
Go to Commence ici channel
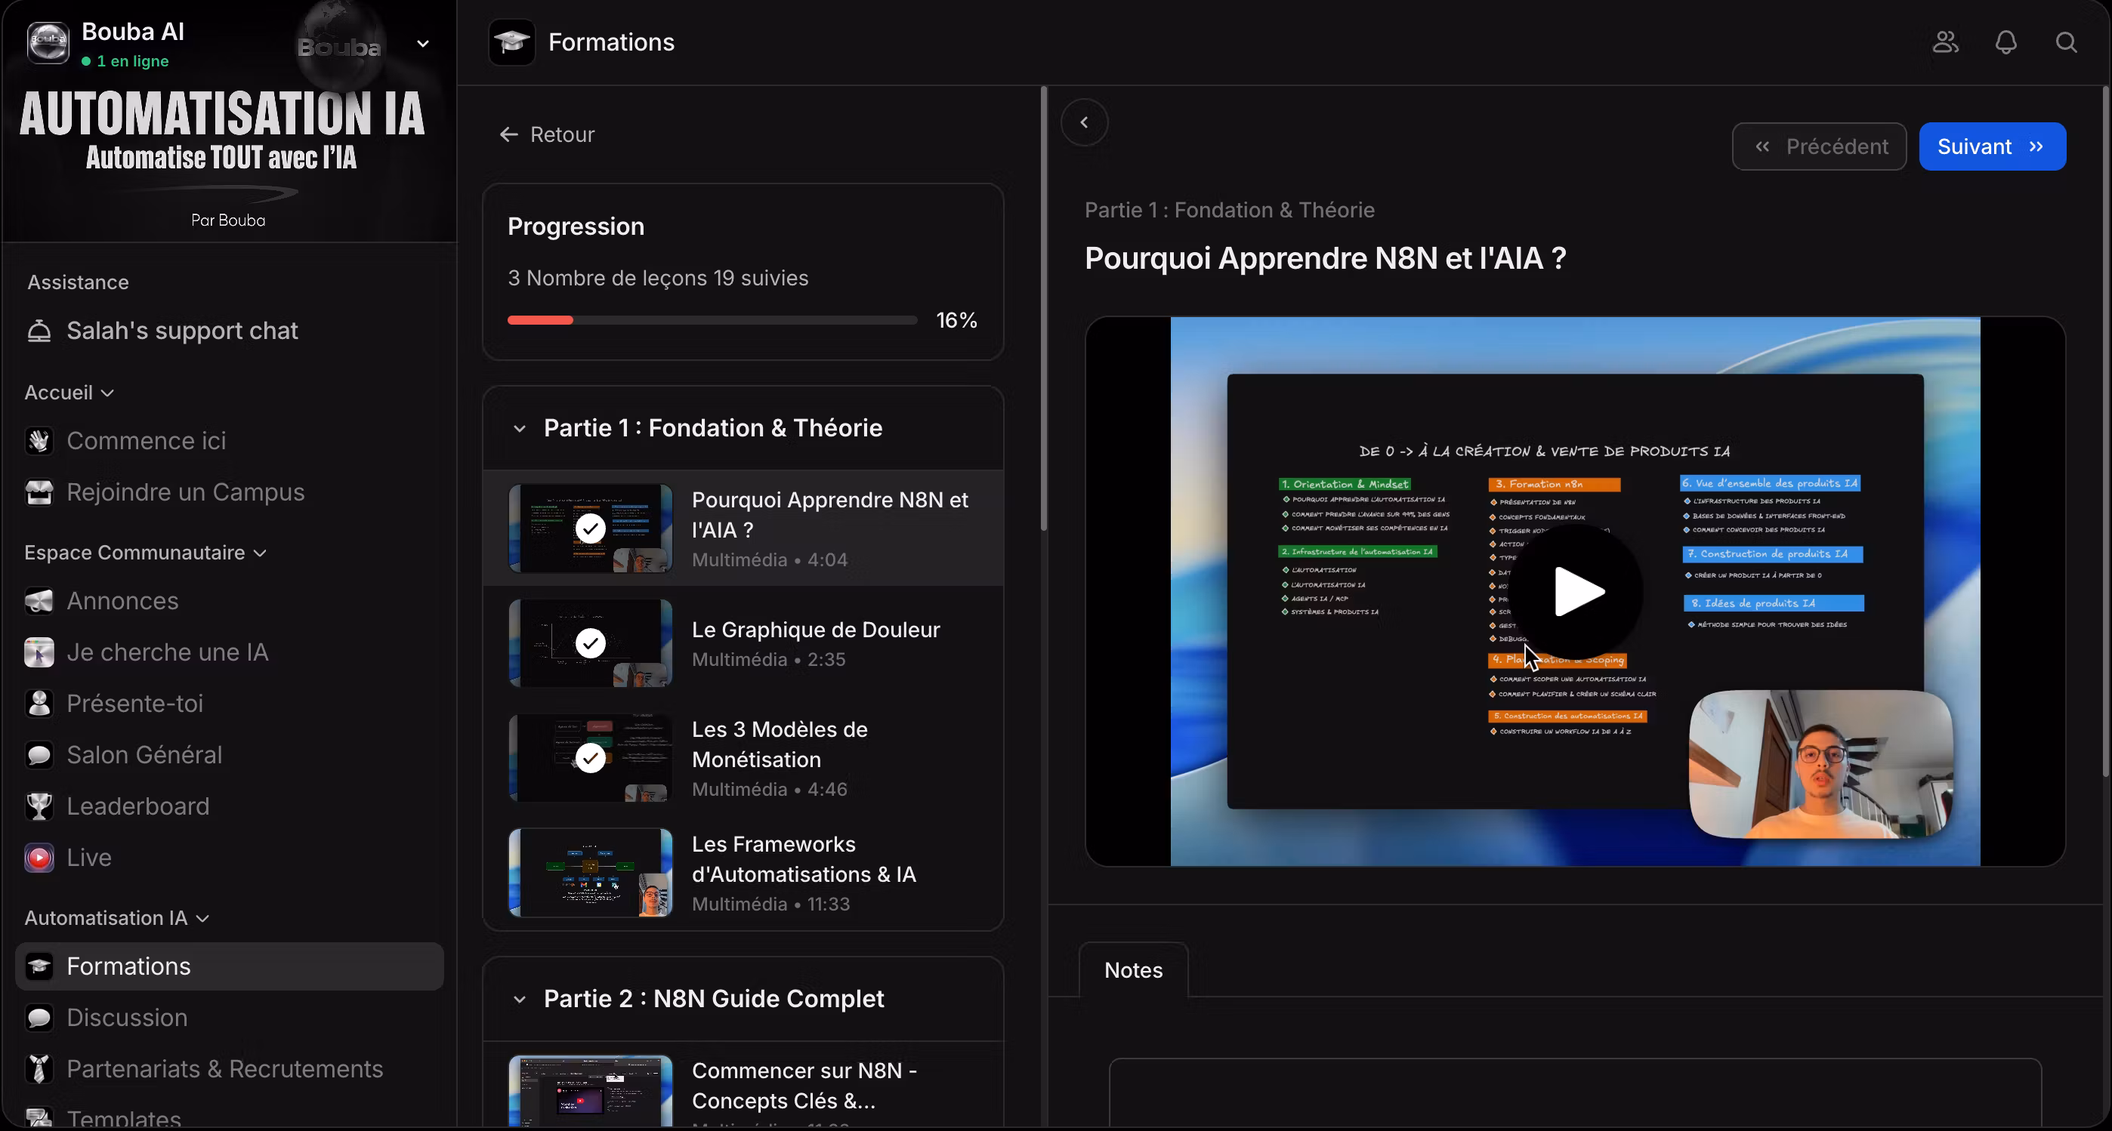pos(230,441)
